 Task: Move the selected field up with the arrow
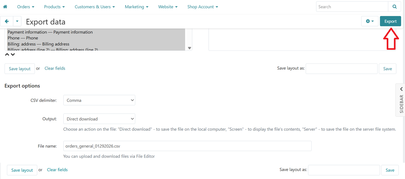pyautogui.click(x=7, y=54)
